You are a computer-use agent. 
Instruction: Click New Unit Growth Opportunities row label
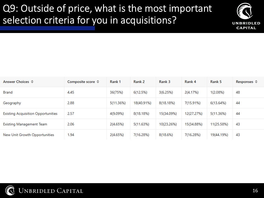[28, 135]
